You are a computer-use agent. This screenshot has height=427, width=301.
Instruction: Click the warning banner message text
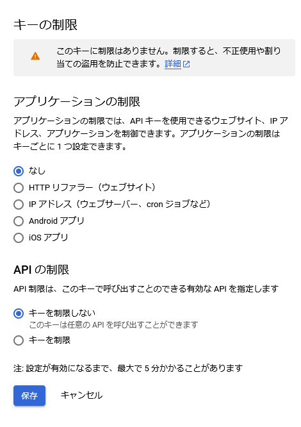coord(168,57)
